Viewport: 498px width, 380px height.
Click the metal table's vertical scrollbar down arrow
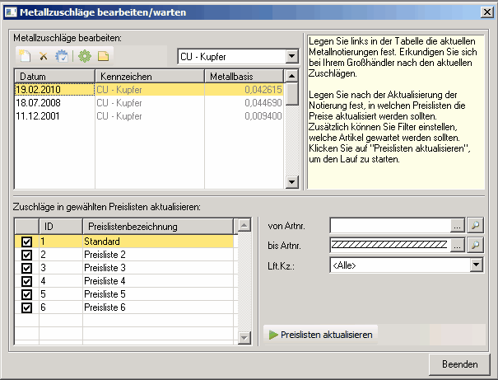291,183
